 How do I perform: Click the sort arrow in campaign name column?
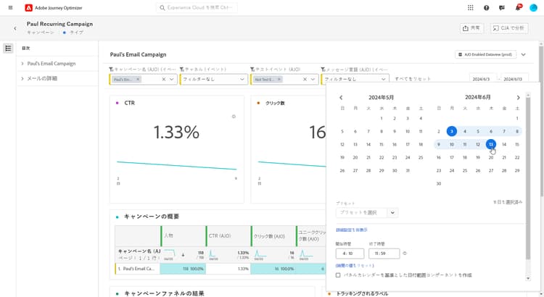pos(184,255)
